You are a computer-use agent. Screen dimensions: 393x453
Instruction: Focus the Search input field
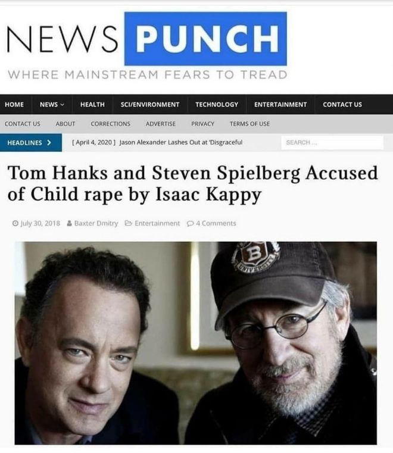pyautogui.click(x=332, y=142)
